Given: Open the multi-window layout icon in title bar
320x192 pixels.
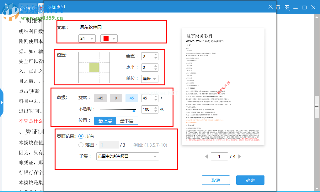Looking at the screenshot, I should (x=286, y=7).
